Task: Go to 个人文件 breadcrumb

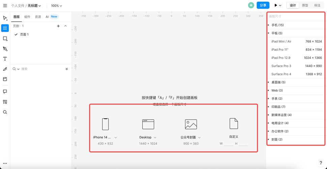Action: [x=18, y=6]
